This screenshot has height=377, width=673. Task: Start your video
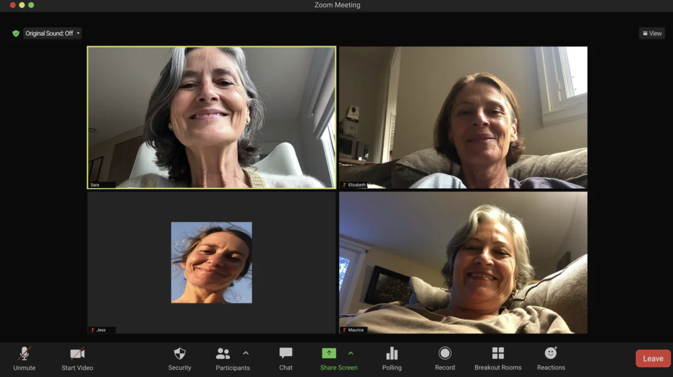77,358
